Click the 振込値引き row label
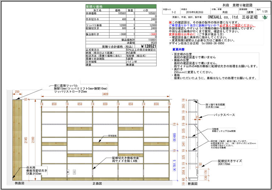The image size is (272, 190). 92,34
